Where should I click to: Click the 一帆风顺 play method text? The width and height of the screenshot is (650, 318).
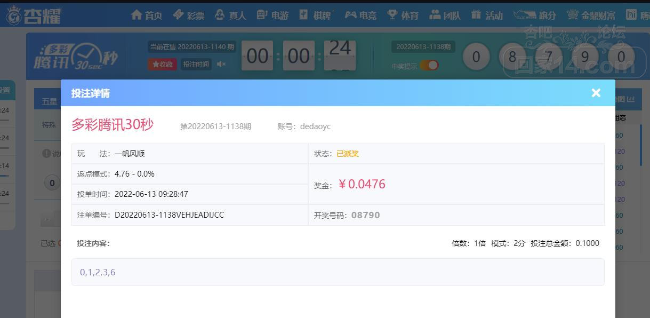(130, 154)
